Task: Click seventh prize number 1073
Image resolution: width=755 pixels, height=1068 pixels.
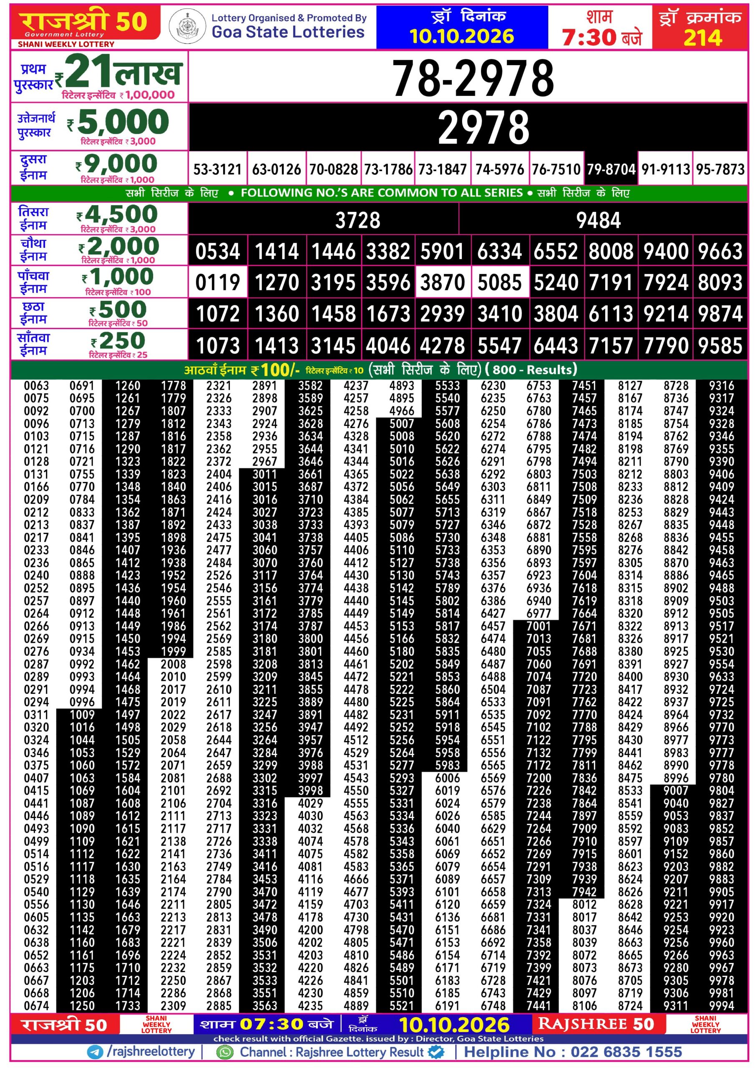Action: pyautogui.click(x=218, y=345)
